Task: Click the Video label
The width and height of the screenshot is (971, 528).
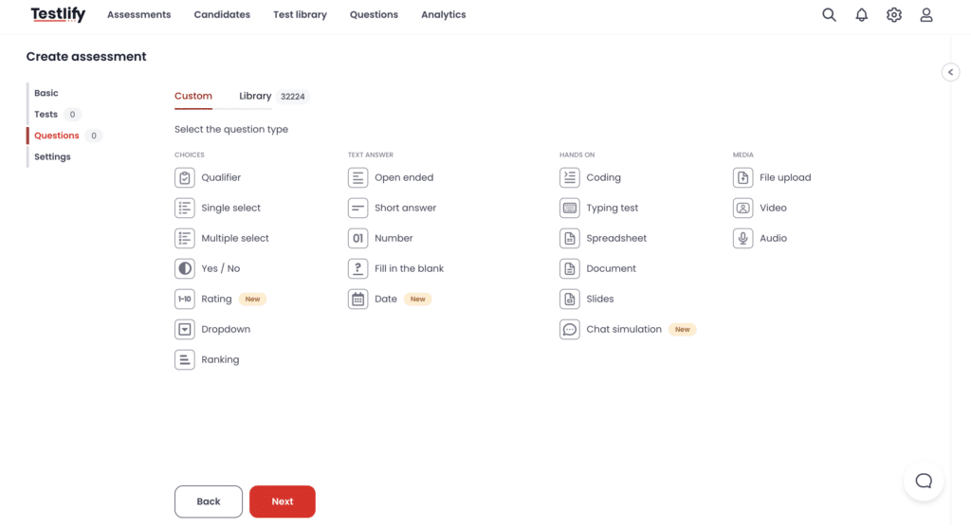Action: coord(774,208)
